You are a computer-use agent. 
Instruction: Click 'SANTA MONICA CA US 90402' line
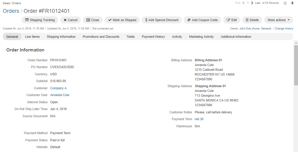tap(216, 100)
